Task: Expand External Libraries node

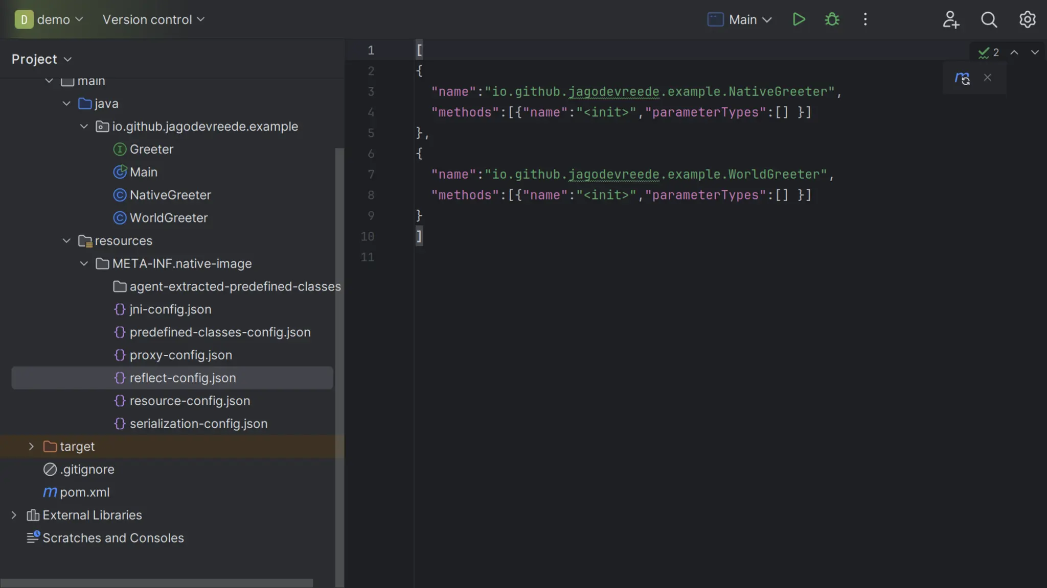Action: (x=14, y=515)
